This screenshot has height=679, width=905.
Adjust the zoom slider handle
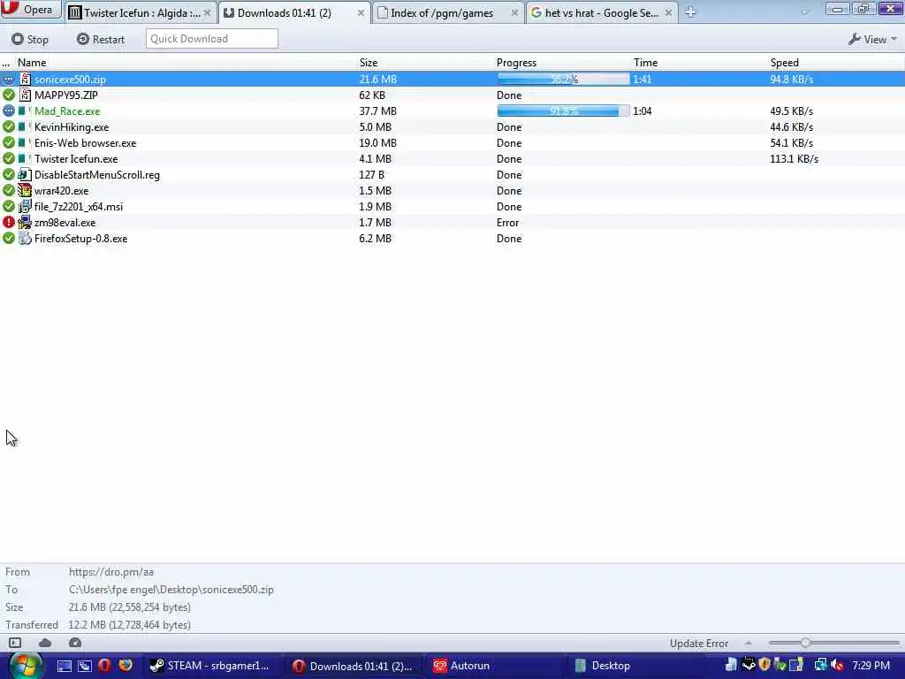[805, 643]
